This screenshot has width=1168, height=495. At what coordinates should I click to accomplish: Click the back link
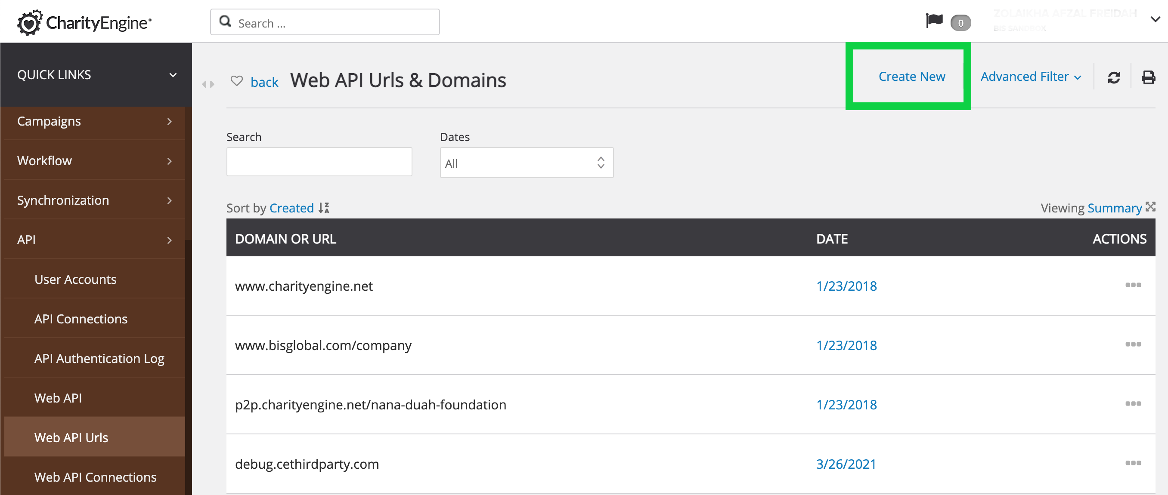tap(264, 82)
